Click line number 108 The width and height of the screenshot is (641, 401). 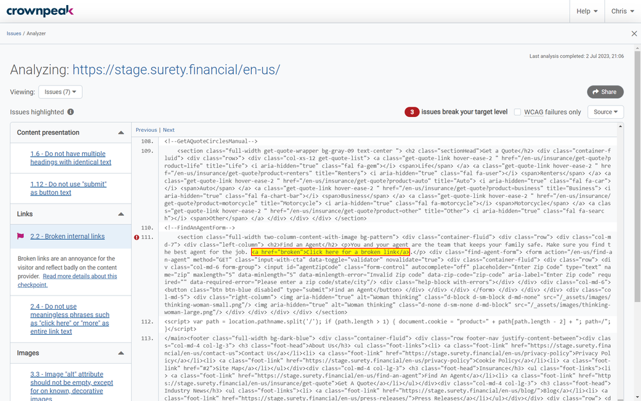[x=147, y=141]
